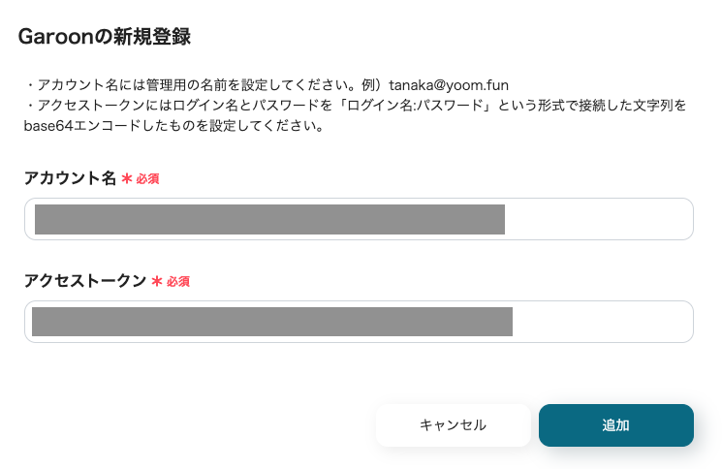Click the red asterisk beside アカウント名
Screen dimensions: 722x469
[x=127, y=178]
